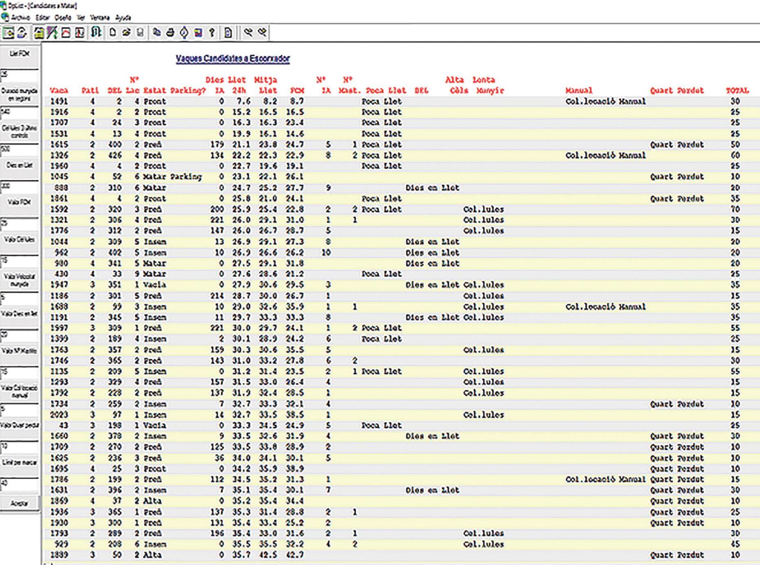Select cow number 2023 in the Vaca column
Image resolution: width=760 pixels, height=565 pixels.
(59, 415)
